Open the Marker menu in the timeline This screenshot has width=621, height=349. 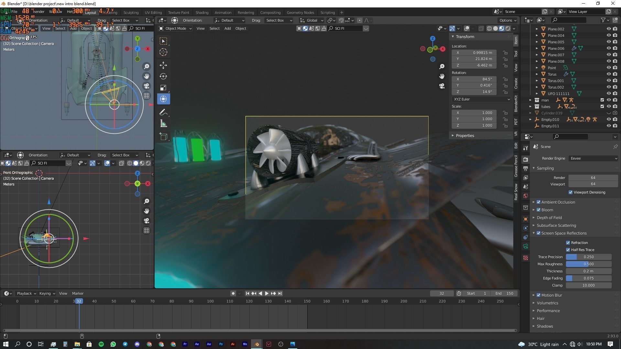pyautogui.click(x=78, y=293)
